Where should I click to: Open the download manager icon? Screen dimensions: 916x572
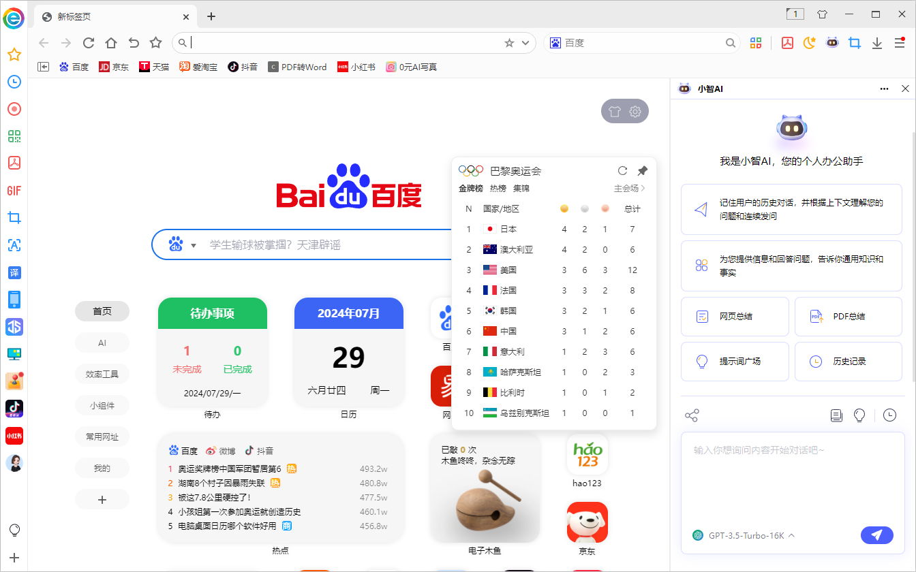[x=877, y=42]
